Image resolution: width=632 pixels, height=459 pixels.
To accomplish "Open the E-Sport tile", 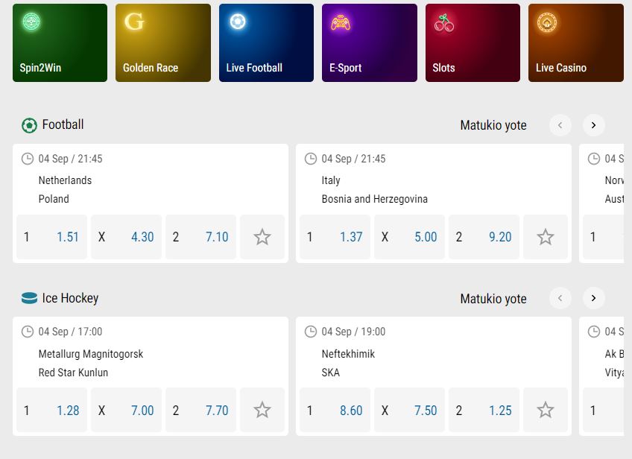I will pyautogui.click(x=370, y=42).
